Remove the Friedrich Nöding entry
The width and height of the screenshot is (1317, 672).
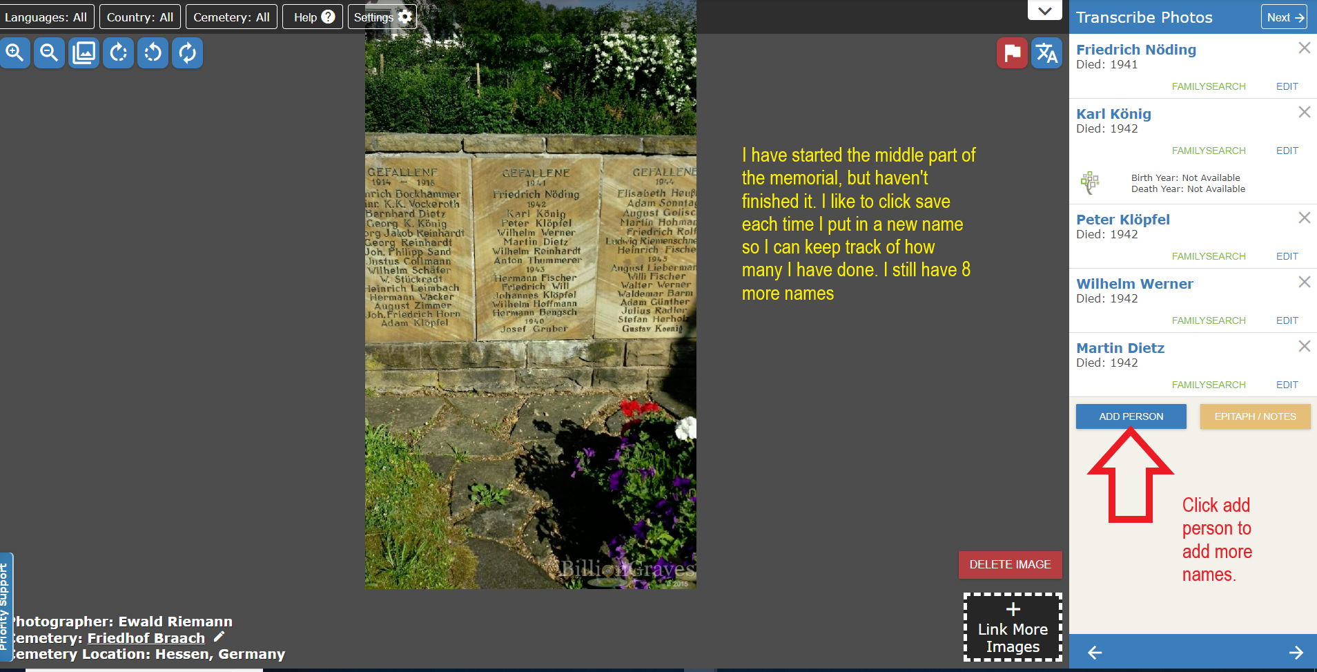tap(1304, 48)
